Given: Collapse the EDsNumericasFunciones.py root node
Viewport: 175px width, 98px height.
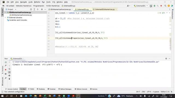Looking at the screenshot, I should (5, 13).
